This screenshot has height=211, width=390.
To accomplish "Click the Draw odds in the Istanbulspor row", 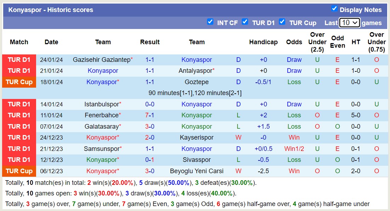I will tap(294, 104).
